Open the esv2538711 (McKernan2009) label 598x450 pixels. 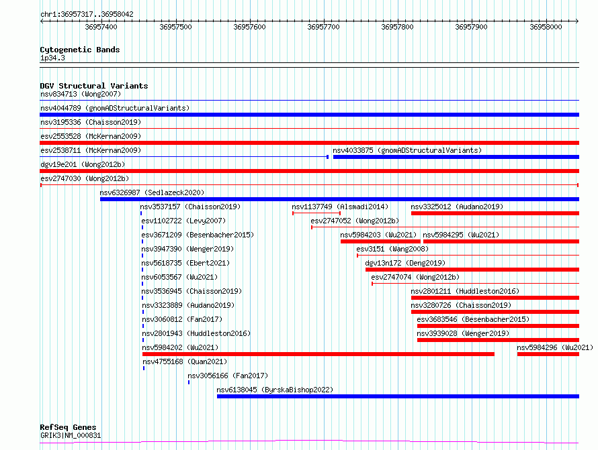tap(91, 150)
